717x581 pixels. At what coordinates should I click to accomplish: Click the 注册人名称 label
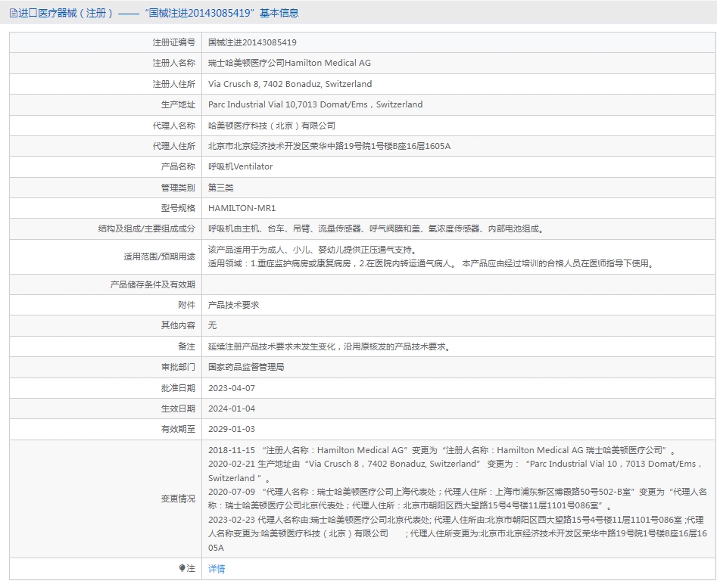[x=174, y=63]
